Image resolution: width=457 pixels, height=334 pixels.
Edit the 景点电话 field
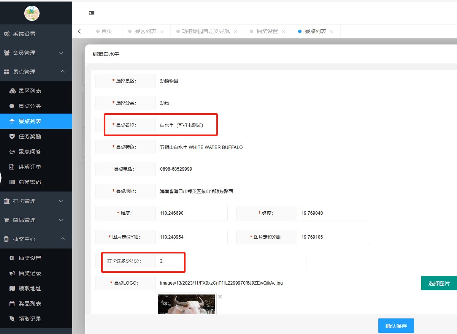click(x=306, y=169)
